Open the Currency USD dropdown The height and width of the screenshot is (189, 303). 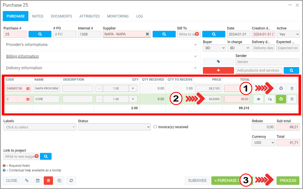[x=263, y=143]
